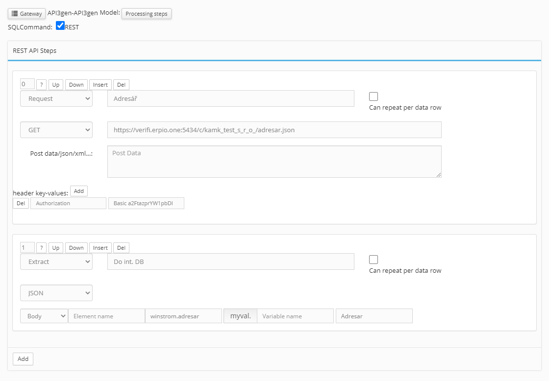549x381 pixels.
Task: Open the Processing steps tab
Action: (146, 14)
